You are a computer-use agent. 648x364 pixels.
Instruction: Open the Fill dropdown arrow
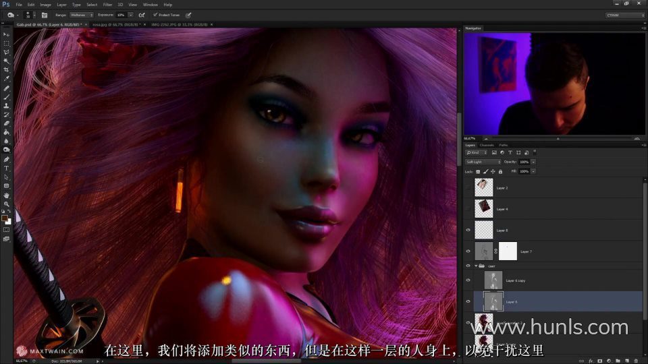(533, 171)
